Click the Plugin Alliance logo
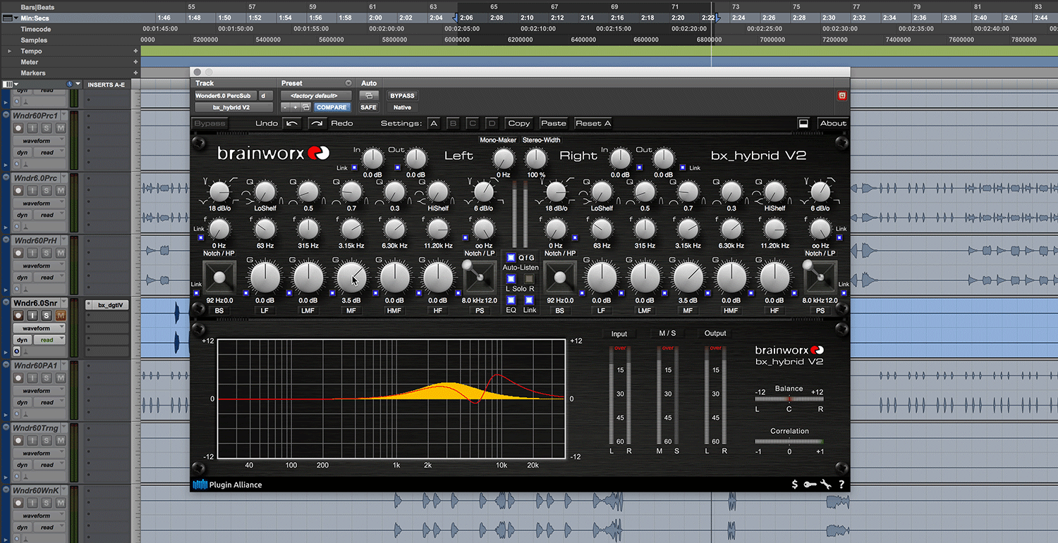 pyautogui.click(x=227, y=485)
